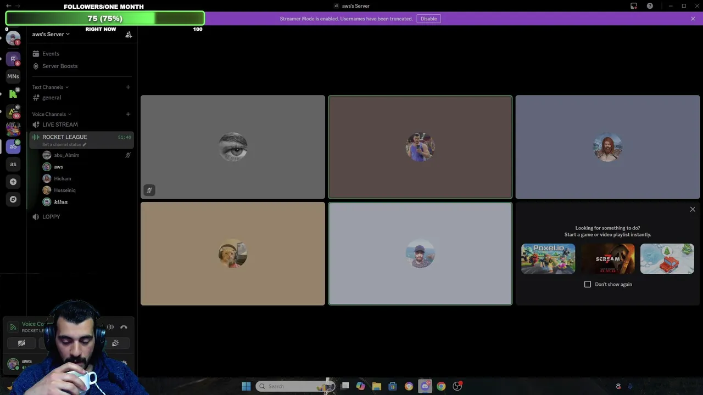Open inbox icon in Discord title bar
The image size is (703, 395).
pyautogui.click(x=634, y=6)
